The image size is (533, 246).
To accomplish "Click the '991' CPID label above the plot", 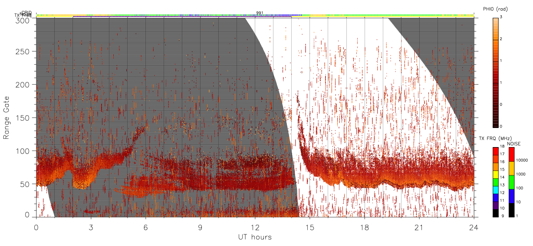I will click(260, 13).
